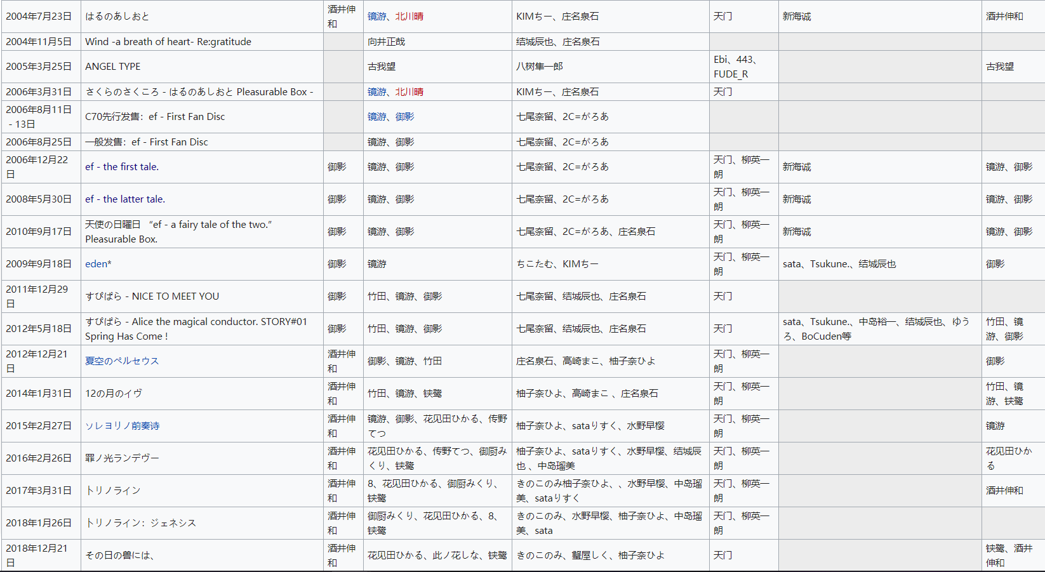Click the 八树隼一郎 artist cell
1045x572 pixels.
(x=539, y=67)
